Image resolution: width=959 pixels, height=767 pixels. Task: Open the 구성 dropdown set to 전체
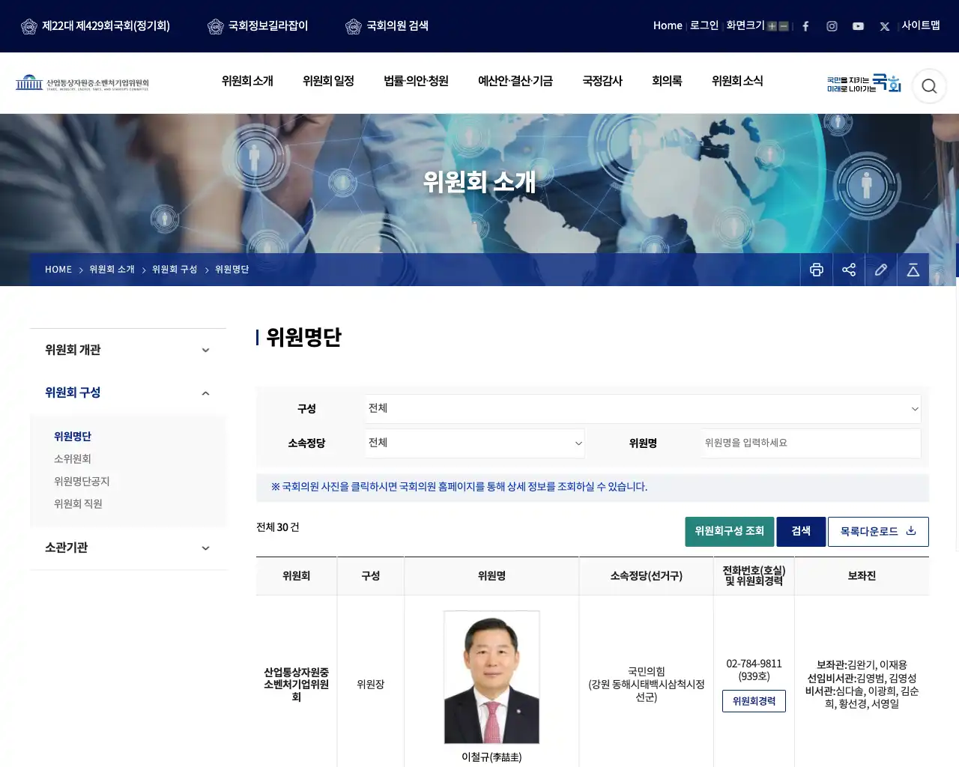[x=643, y=408]
